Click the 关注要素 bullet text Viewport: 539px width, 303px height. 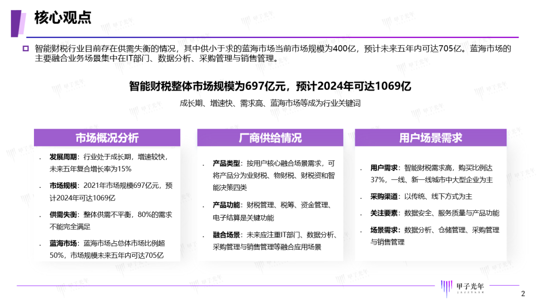coord(435,213)
